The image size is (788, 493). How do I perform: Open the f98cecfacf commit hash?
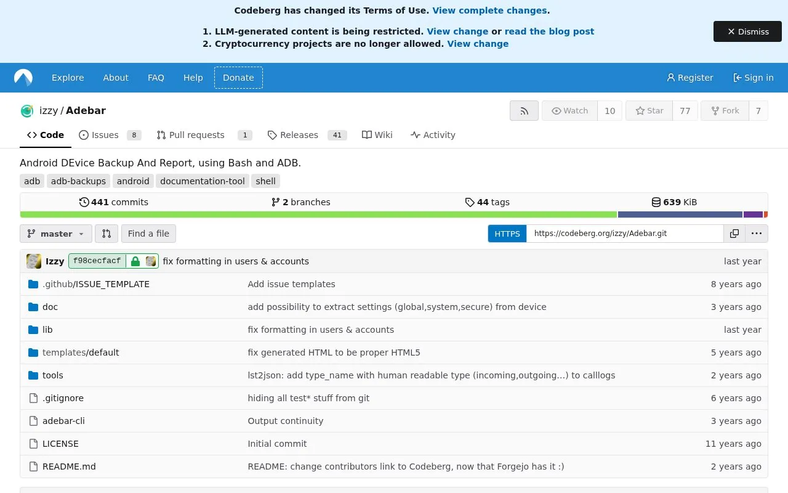point(97,261)
